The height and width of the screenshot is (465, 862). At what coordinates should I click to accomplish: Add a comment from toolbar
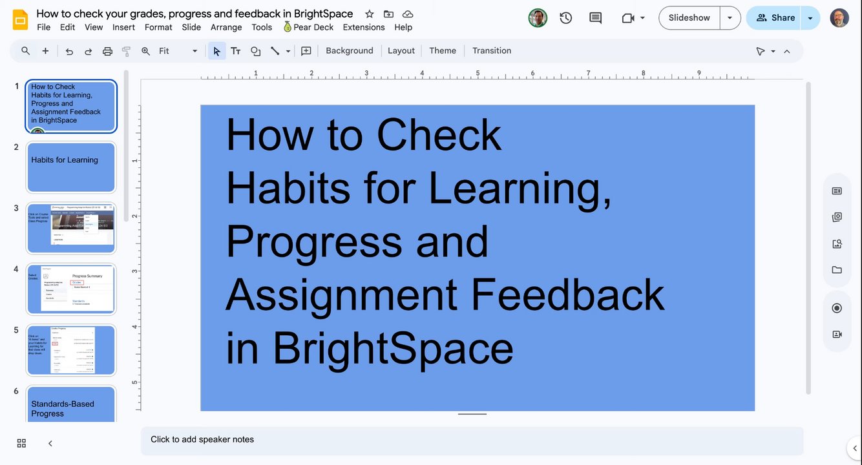click(x=306, y=51)
